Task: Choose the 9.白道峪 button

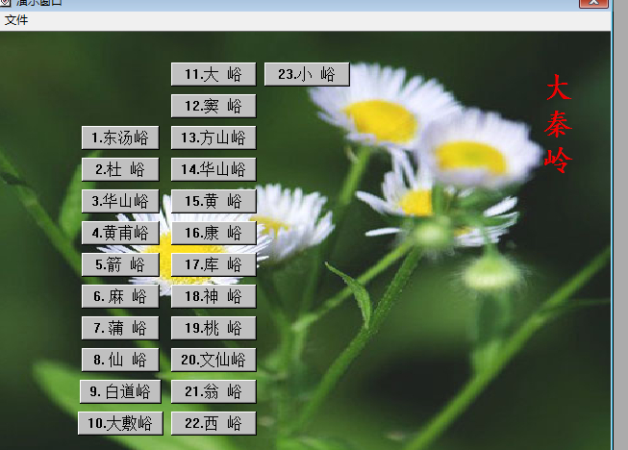Action: [120, 391]
